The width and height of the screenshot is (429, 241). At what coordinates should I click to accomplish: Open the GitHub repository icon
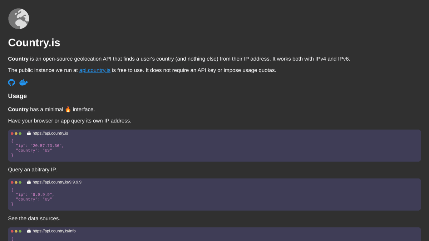11,82
